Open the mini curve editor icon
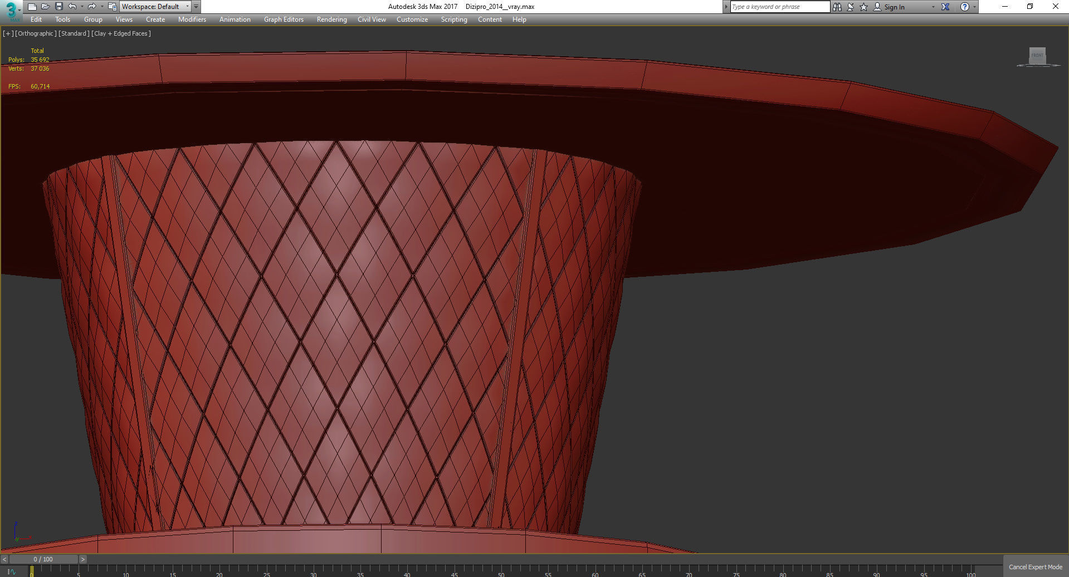1069x577 pixels. 11,571
